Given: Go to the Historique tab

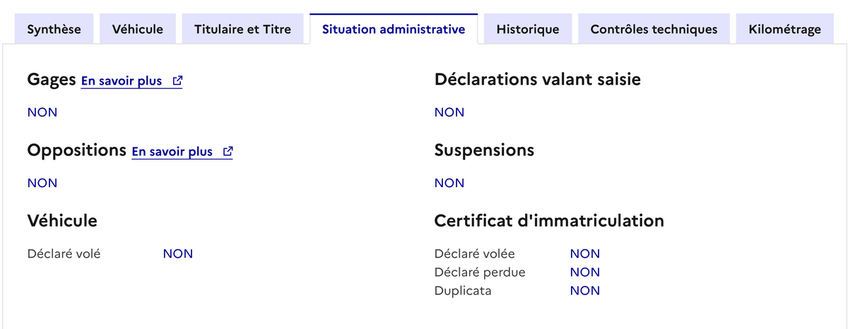Looking at the screenshot, I should [527, 29].
